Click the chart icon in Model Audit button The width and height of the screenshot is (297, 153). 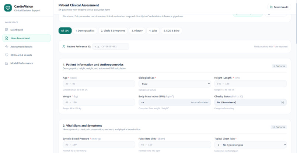coord(272,7)
